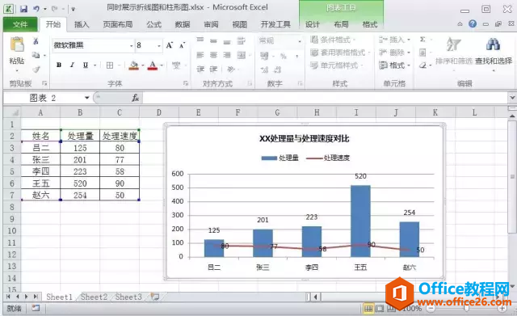Click zoom in plus button
517x316 pixels.
[x=502, y=309]
